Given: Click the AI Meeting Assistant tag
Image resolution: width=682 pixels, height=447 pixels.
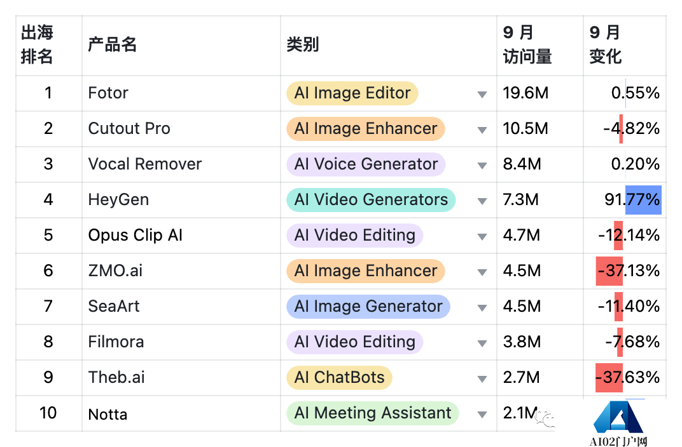Looking at the screenshot, I should pyautogui.click(x=373, y=413).
